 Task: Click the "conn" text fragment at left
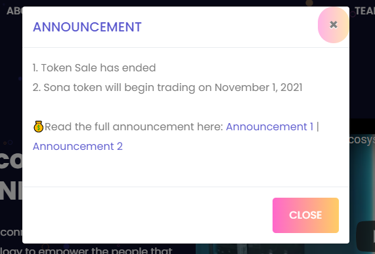[x=11, y=232]
